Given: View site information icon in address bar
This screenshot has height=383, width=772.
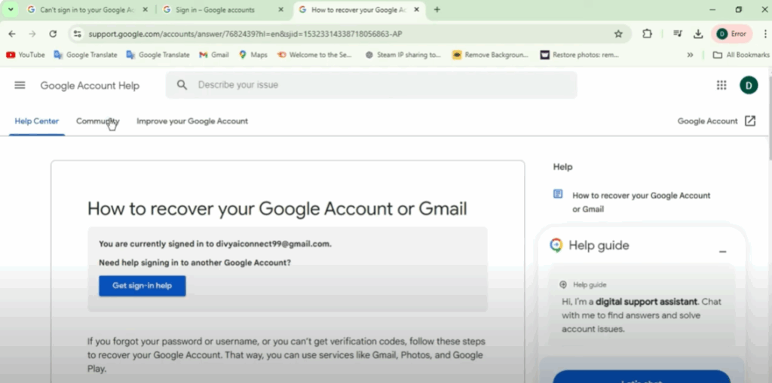Looking at the screenshot, I should 78,34.
